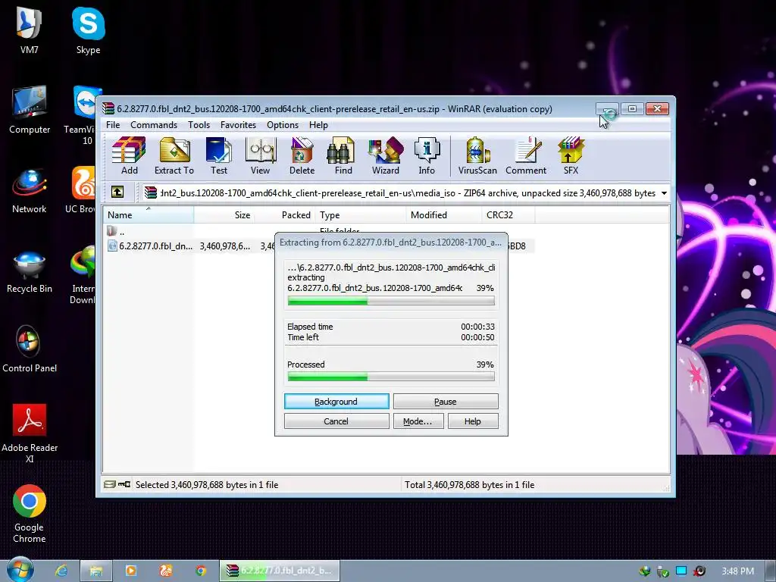The image size is (776, 582).
Task: Click the Windows Start orb
Action: click(x=20, y=570)
